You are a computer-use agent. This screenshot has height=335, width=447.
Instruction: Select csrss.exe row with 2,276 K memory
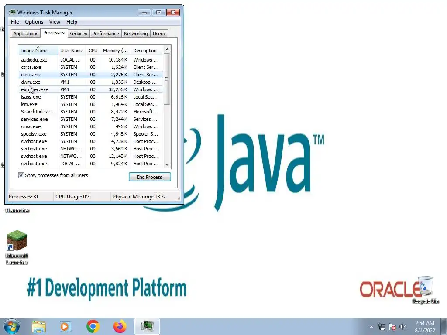pyautogui.click(x=91, y=75)
